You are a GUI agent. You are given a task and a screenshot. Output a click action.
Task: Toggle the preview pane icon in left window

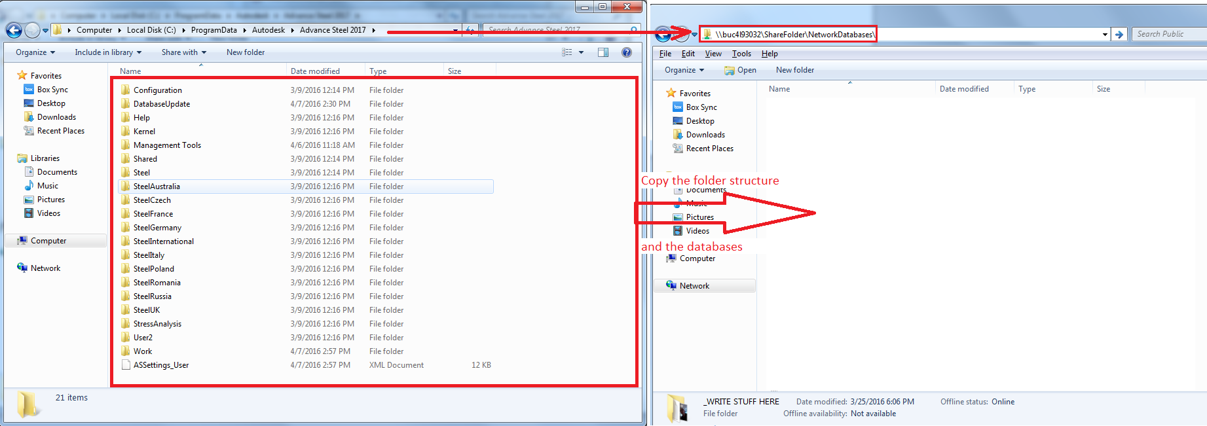pos(603,52)
